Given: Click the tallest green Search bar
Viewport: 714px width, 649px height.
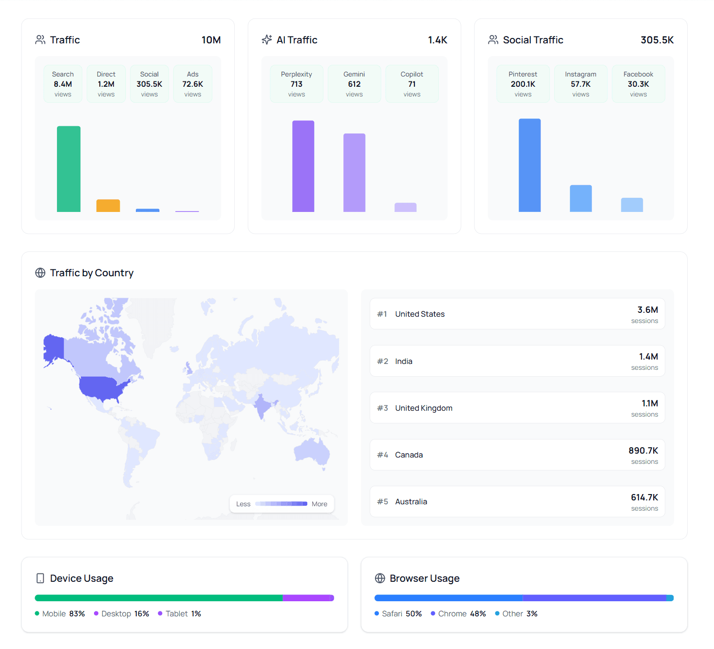Looking at the screenshot, I should (x=68, y=168).
